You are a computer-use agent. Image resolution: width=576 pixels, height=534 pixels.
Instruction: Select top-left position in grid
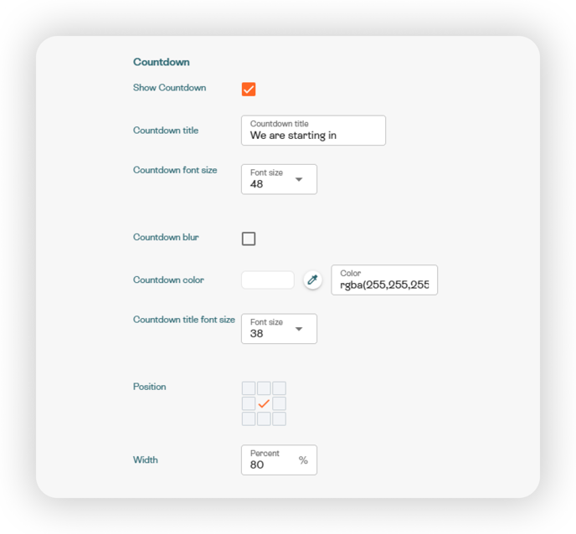pyautogui.click(x=249, y=388)
